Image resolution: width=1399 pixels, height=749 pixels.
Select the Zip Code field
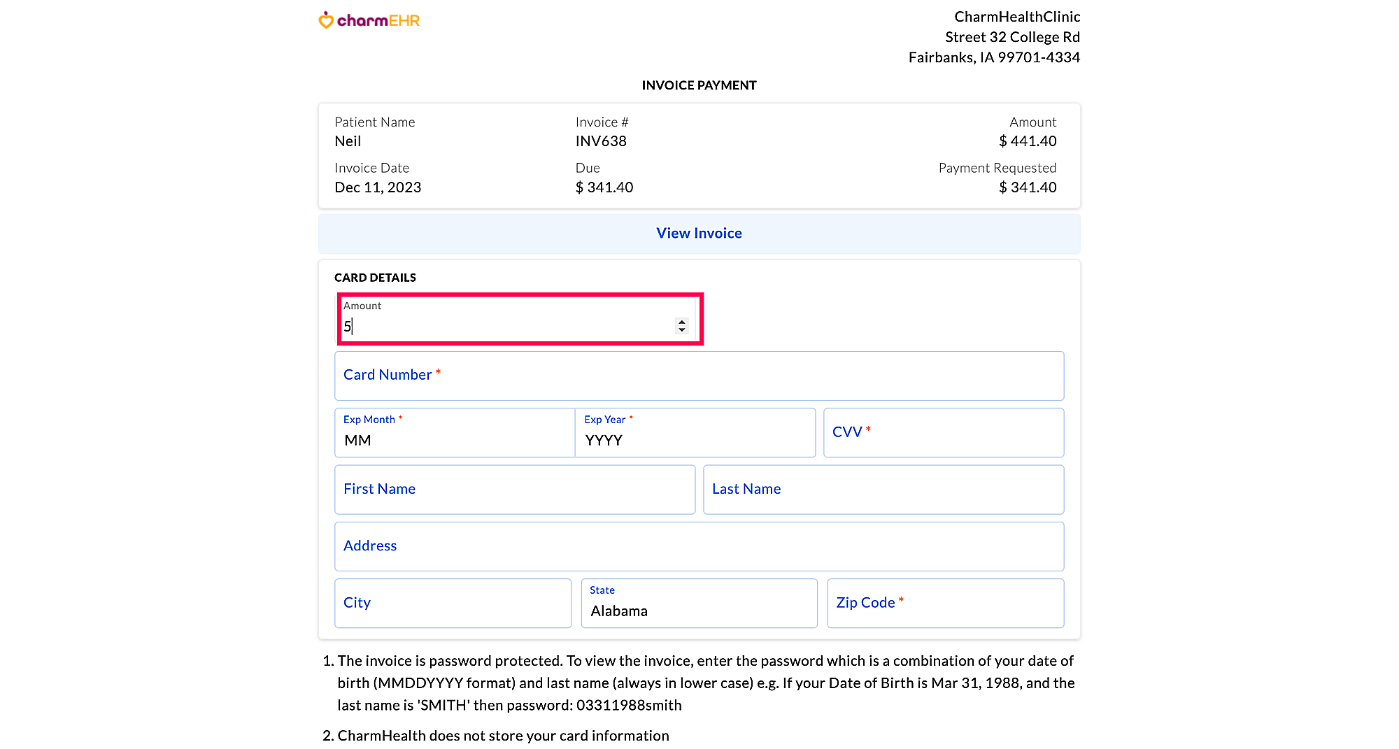pos(945,603)
